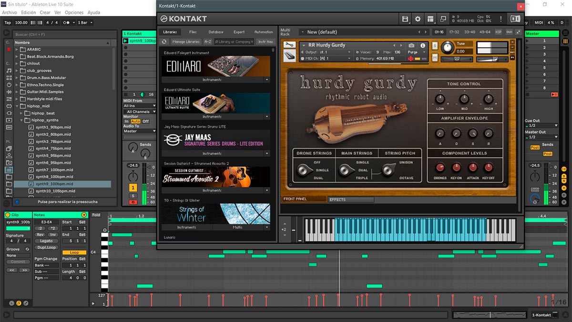The width and height of the screenshot is (572, 322).
Task: Click the Legato button
Action: (x=46, y=241)
